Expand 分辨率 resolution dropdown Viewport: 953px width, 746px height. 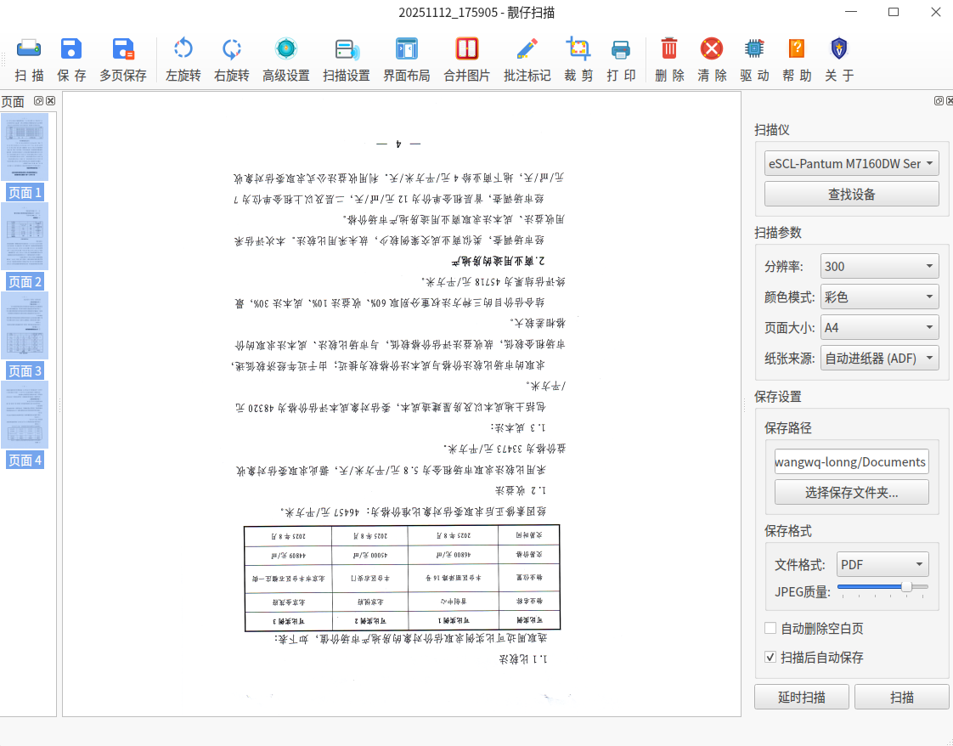[x=879, y=266]
